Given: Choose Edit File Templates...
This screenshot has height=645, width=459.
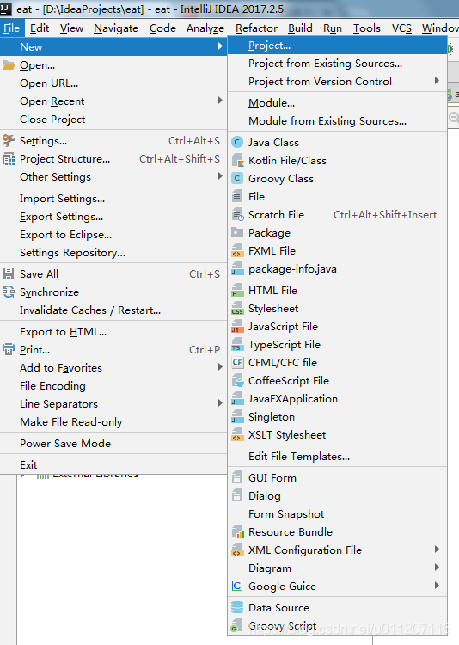Looking at the screenshot, I should tap(337, 456).
